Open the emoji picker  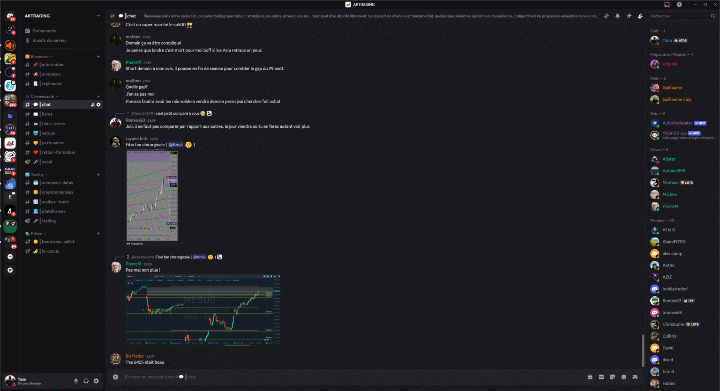tap(623, 376)
